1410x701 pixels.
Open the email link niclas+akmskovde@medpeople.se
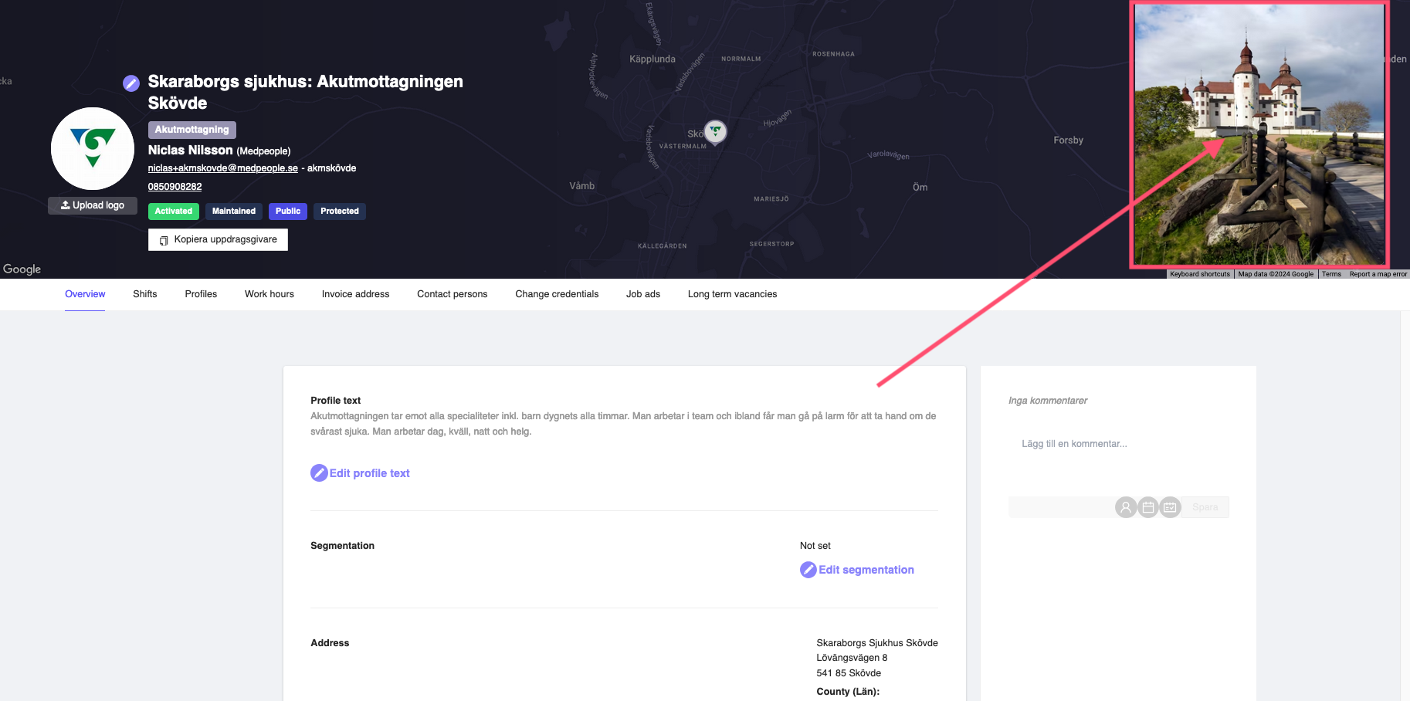pyautogui.click(x=222, y=168)
